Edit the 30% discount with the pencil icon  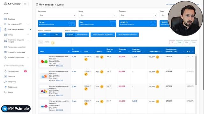tap(102, 101)
